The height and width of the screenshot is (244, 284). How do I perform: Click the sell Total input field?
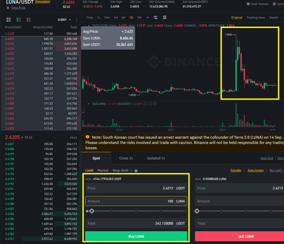239,223
